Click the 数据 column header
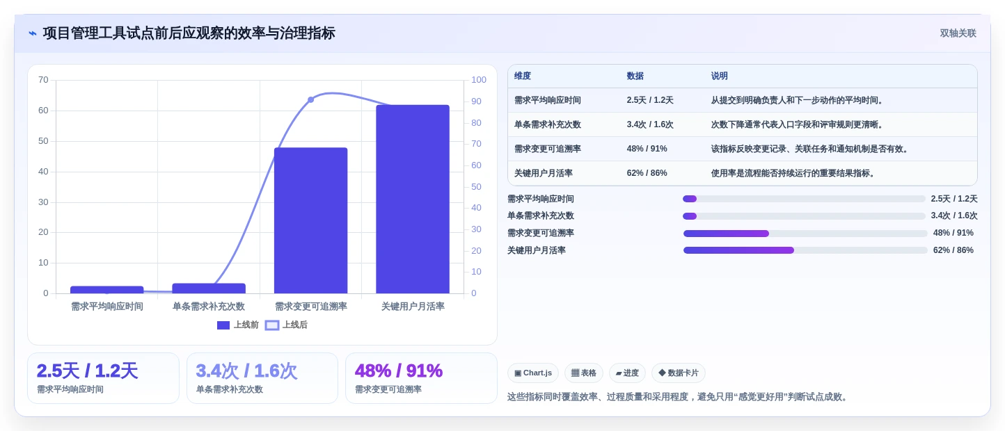Viewport: 1005px width, 431px height. click(635, 76)
